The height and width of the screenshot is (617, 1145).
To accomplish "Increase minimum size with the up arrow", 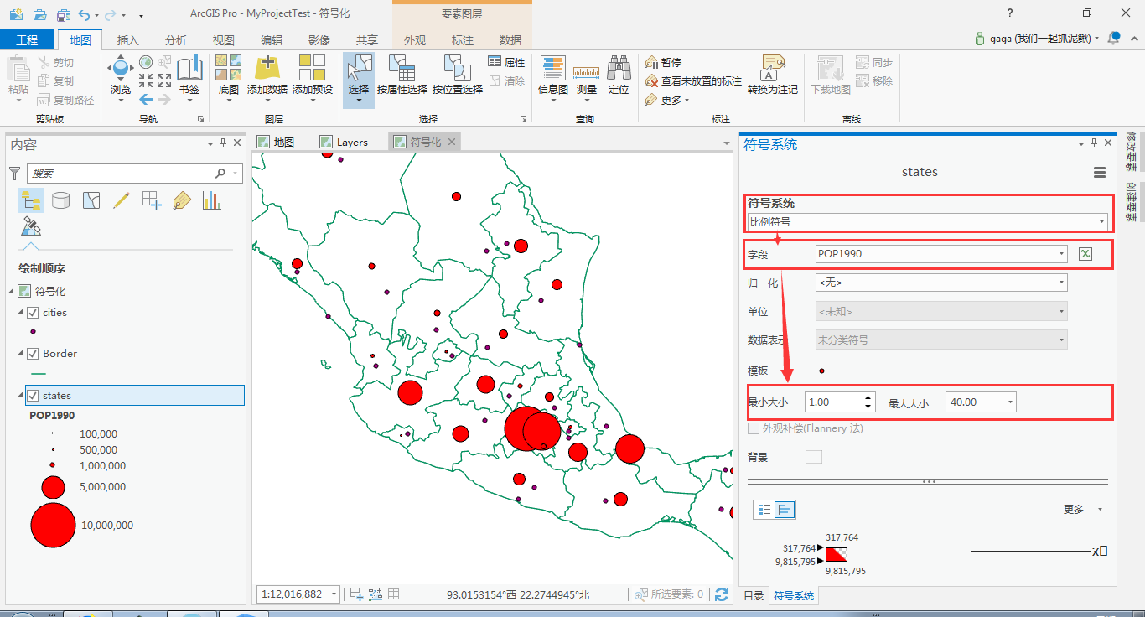I will [x=868, y=397].
